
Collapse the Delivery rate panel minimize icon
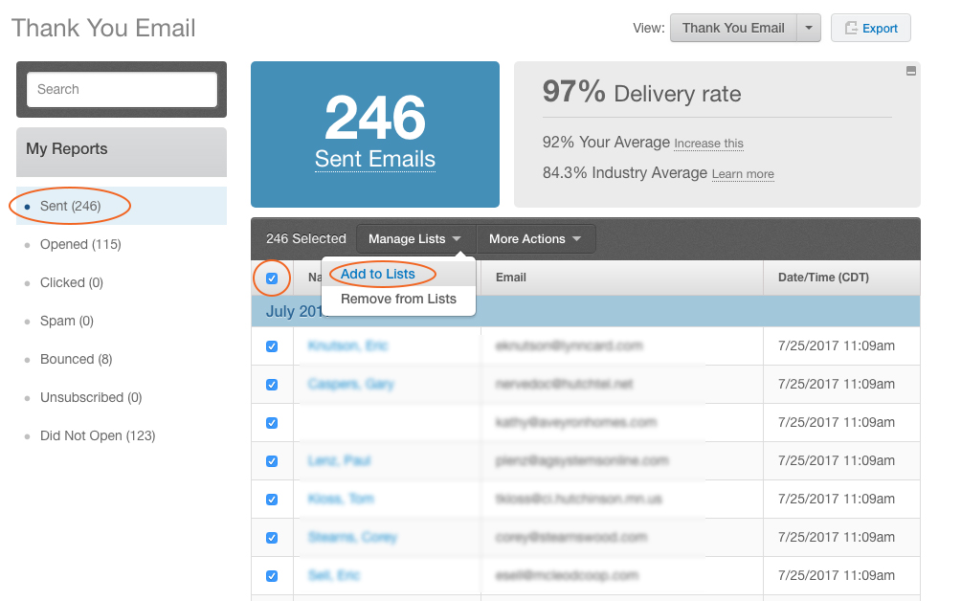point(910,71)
